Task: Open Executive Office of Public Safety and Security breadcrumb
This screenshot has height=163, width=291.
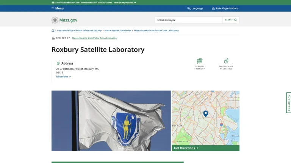Action: pos(79,31)
